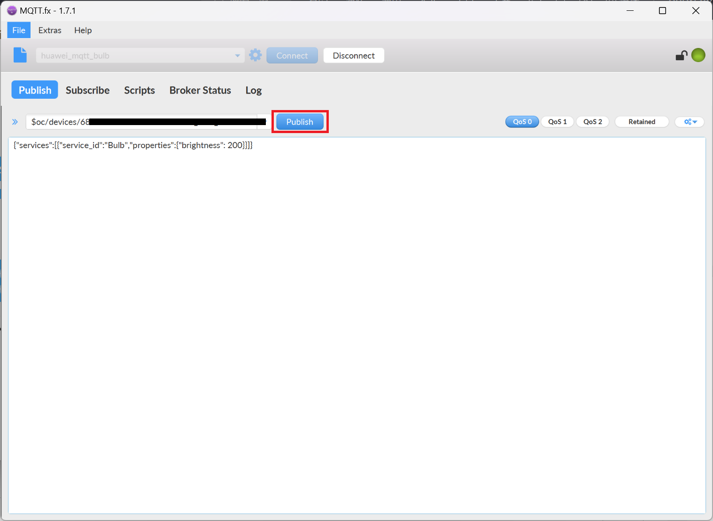Click the greyed Connect button
The image size is (713, 521).
point(292,55)
